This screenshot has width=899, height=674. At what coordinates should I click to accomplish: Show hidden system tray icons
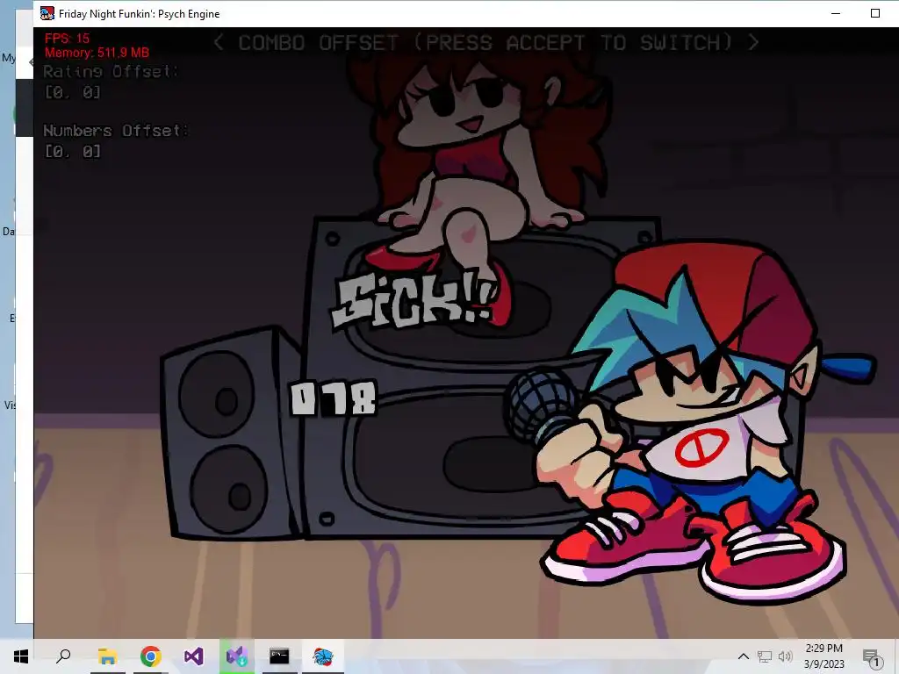point(743,656)
